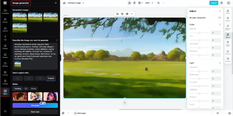Activate the hand pan tool

tap(134, 3)
